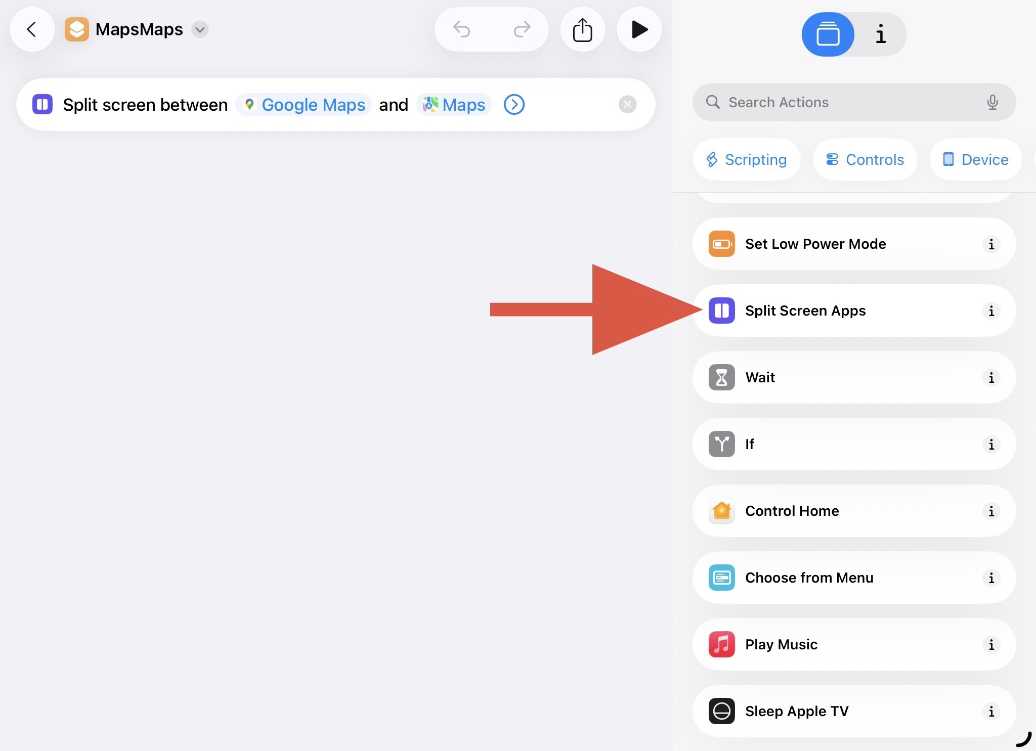1036x751 pixels.
Task: Run the shortcut with play button
Action: 639,29
